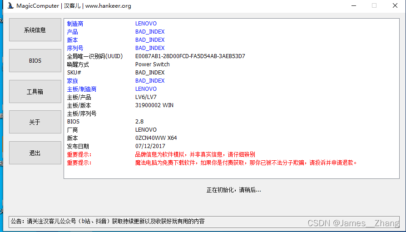Click the BIOS label in info list

[73, 122]
